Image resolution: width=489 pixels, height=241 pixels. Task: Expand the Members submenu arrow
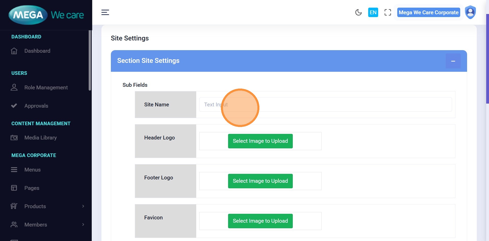coord(83,224)
